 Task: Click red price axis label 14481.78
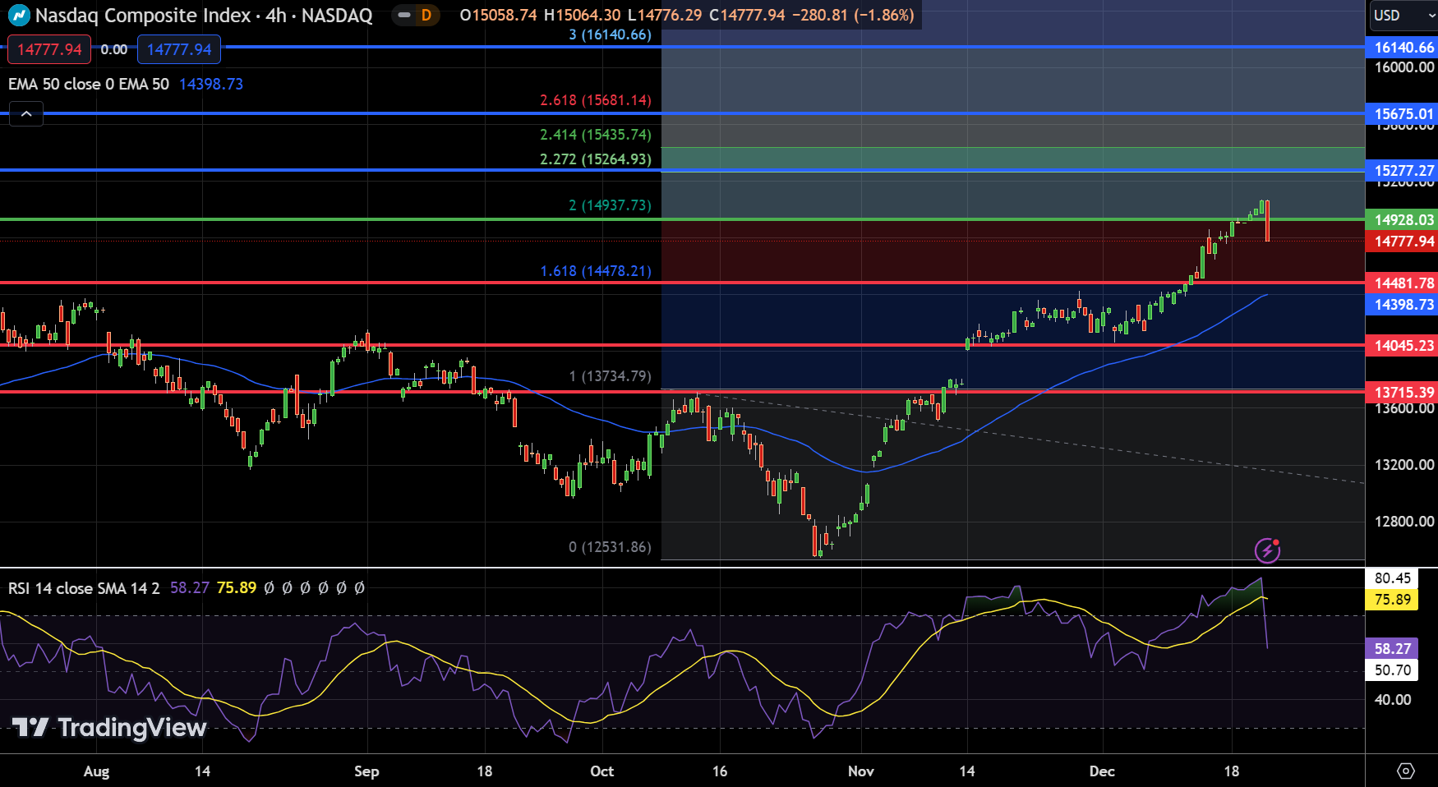click(x=1402, y=283)
